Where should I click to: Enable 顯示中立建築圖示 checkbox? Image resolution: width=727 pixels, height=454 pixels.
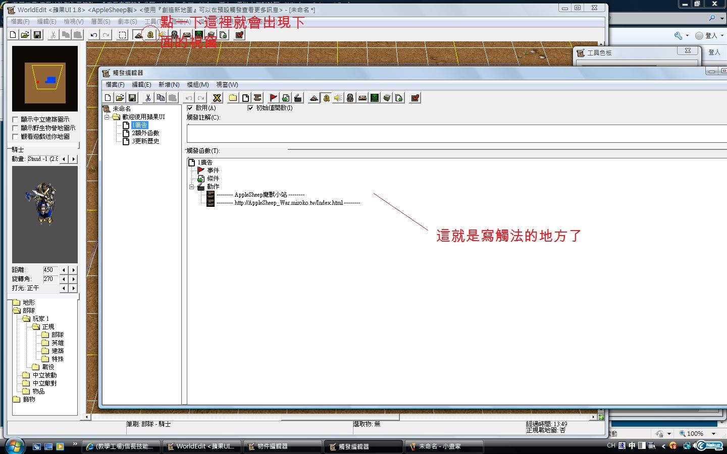click(15, 120)
